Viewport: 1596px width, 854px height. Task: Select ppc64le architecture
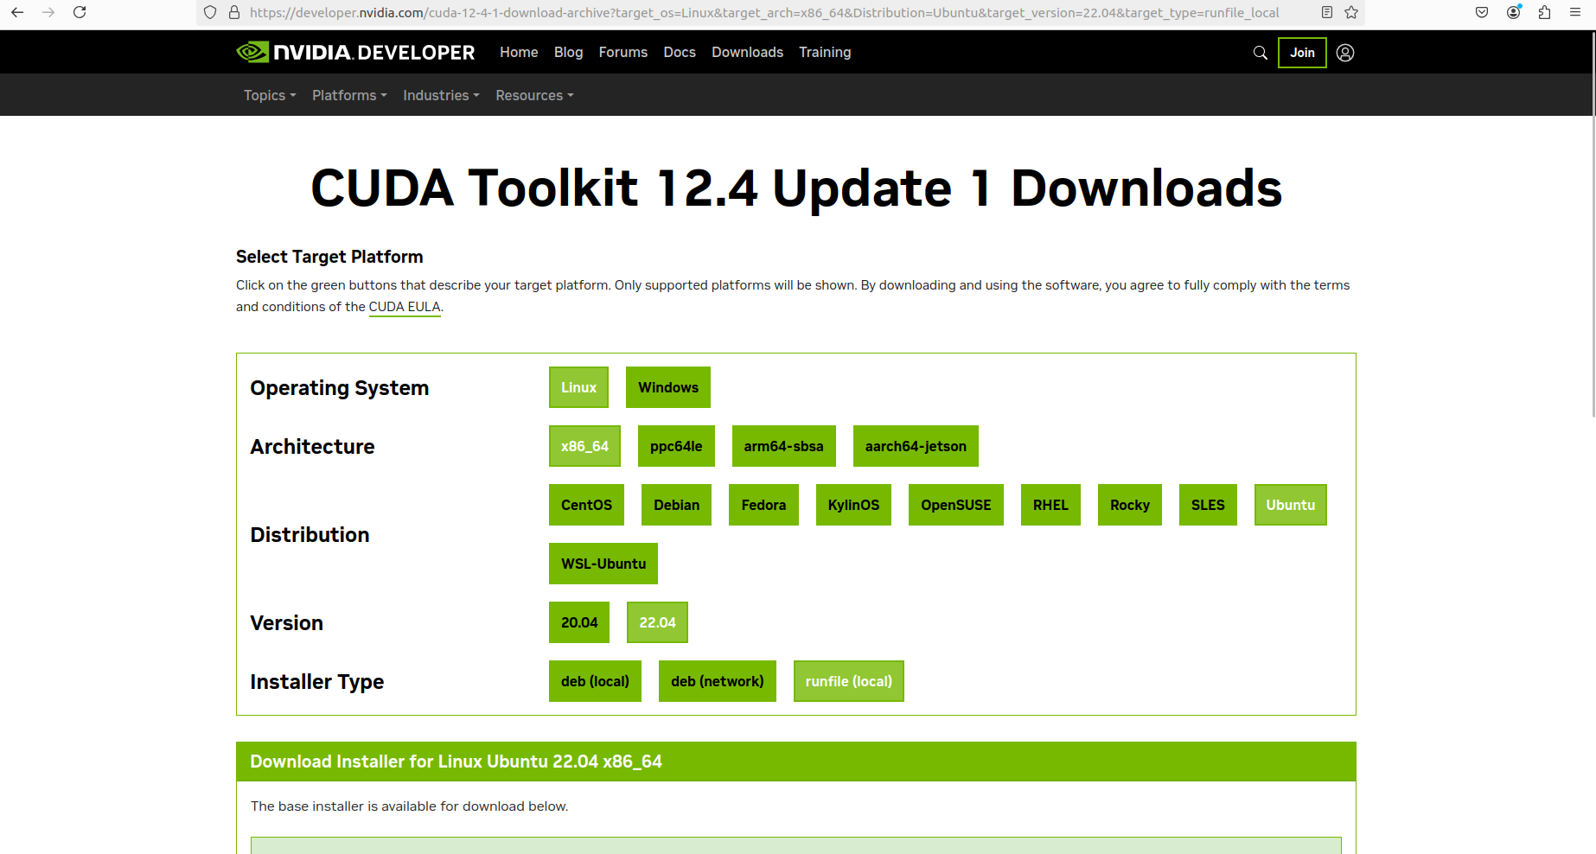click(x=676, y=446)
